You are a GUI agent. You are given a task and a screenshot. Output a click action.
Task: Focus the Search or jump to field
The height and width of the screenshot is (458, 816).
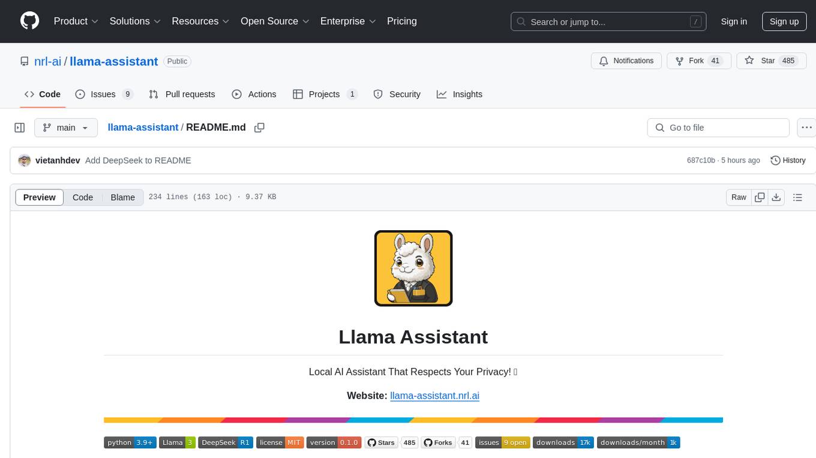click(x=607, y=22)
